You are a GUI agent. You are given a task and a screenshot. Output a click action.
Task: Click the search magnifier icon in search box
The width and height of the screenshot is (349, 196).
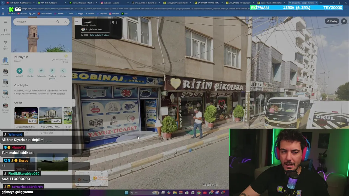coord(58,22)
